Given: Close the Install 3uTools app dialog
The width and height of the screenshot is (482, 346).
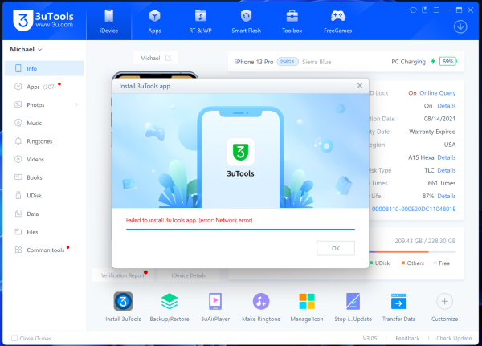Looking at the screenshot, I should click(360, 85).
